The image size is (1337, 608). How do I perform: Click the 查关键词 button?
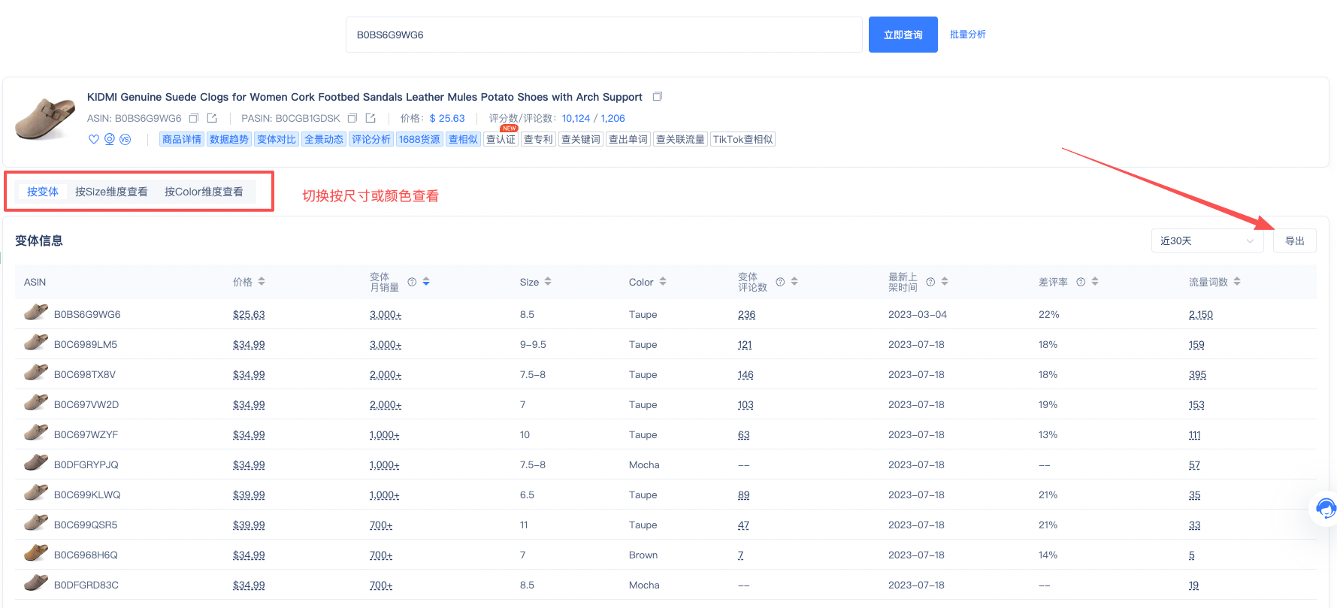pyautogui.click(x=581, y=139)
